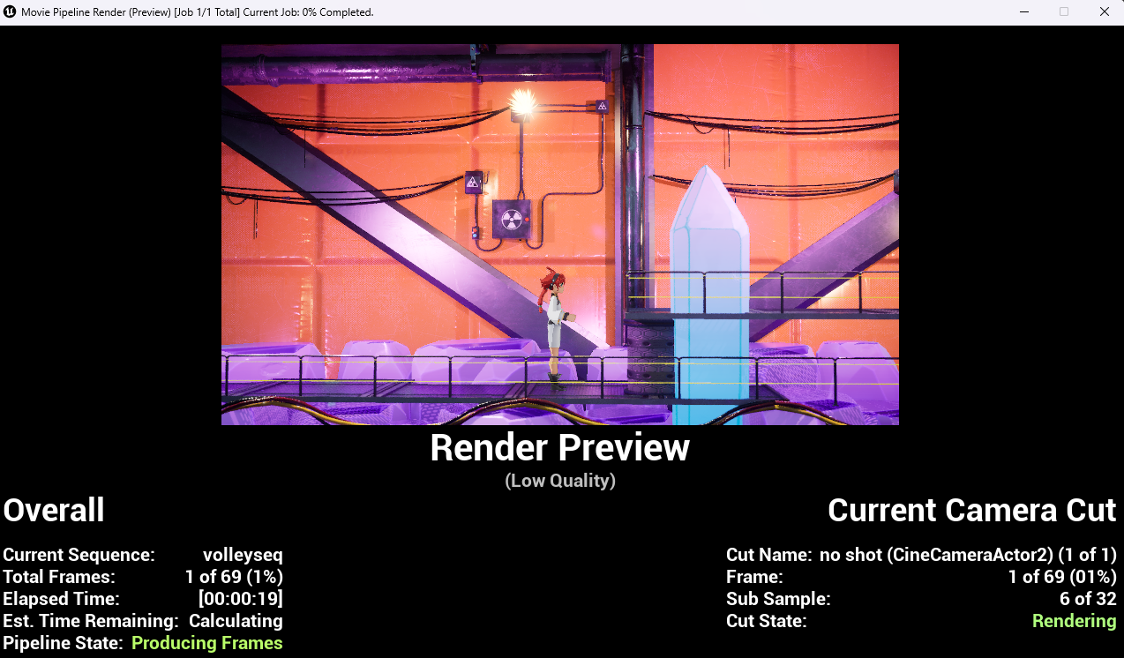Click the 'Cut Name:' label
This screenshot has height=658, width=1124.
(768, 555)
